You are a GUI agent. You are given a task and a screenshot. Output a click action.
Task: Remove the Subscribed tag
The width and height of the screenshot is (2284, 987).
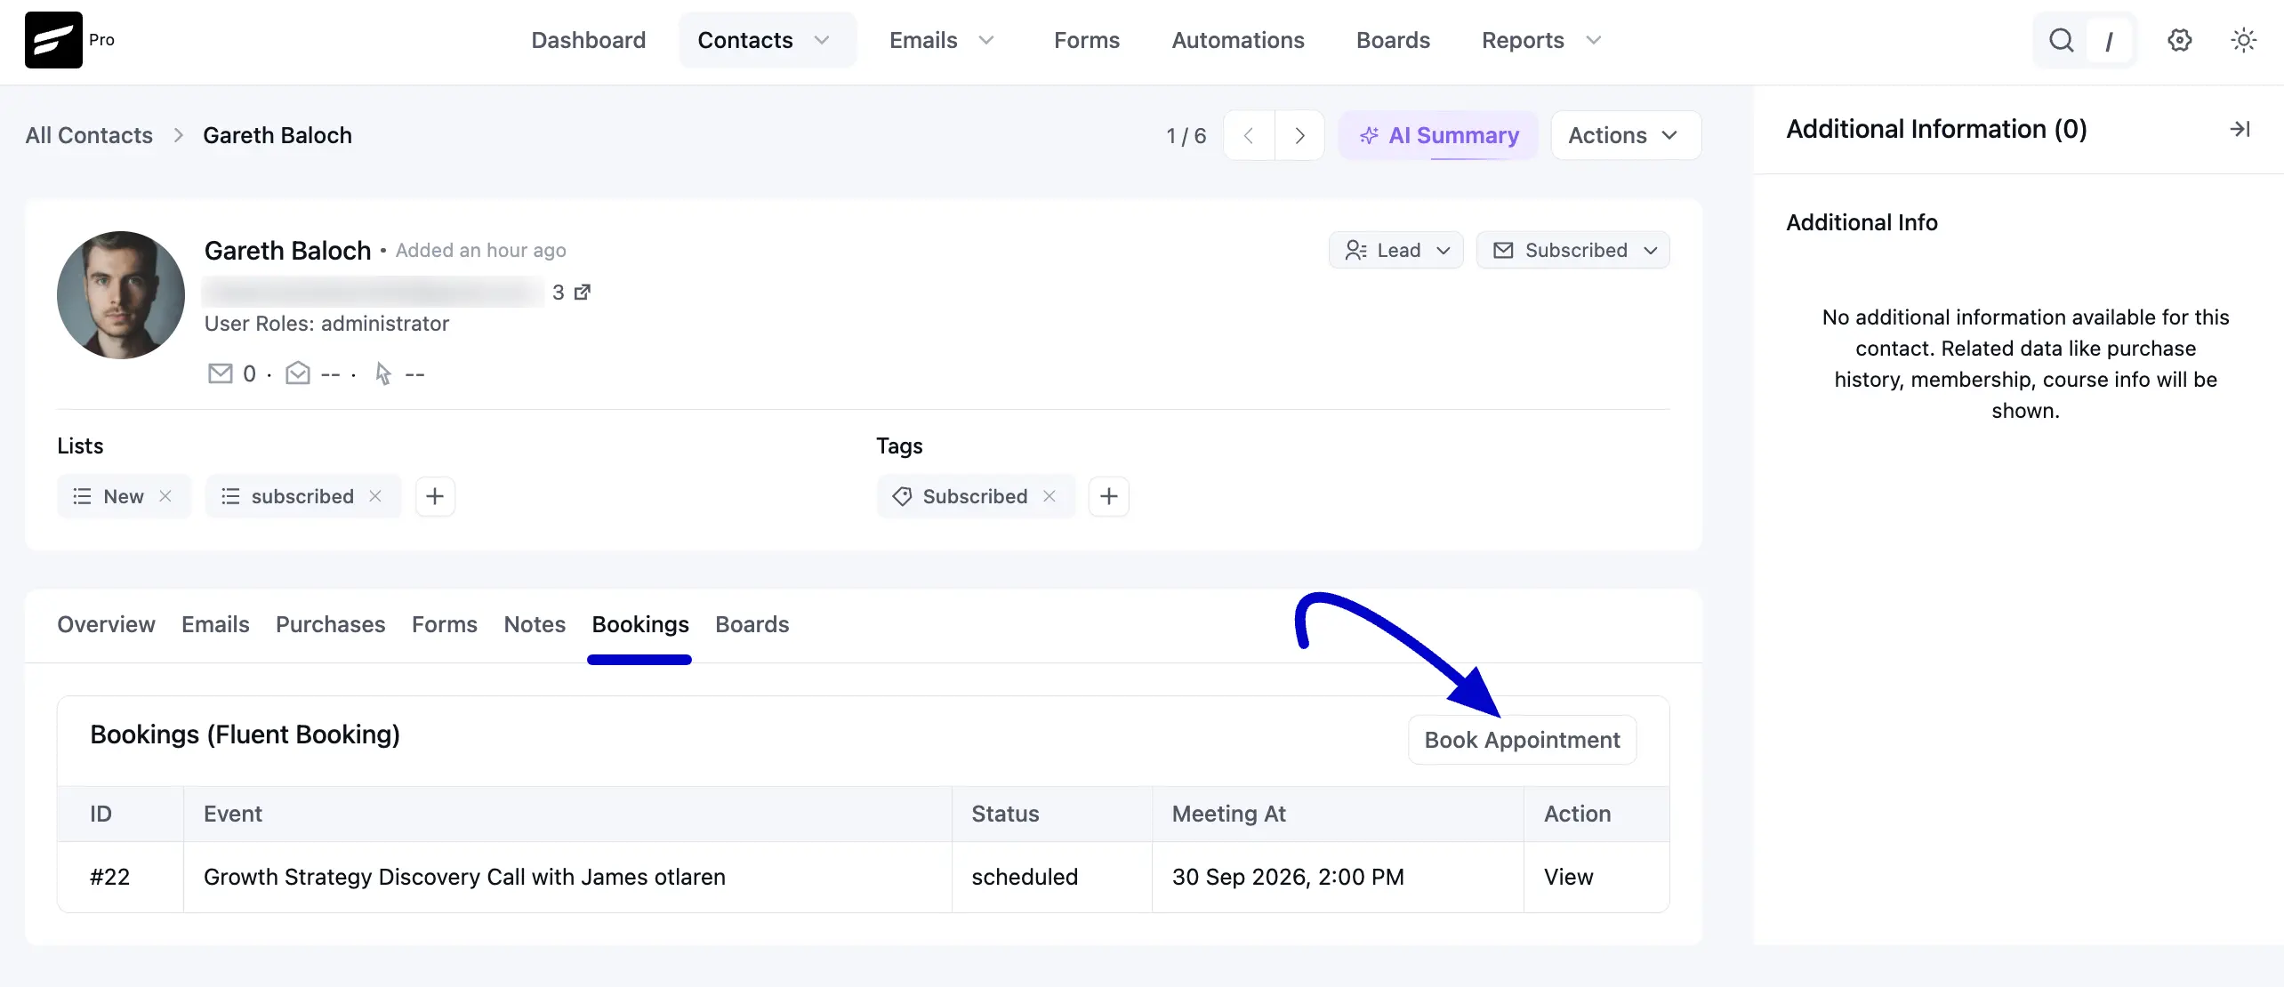pos(1050,496)
